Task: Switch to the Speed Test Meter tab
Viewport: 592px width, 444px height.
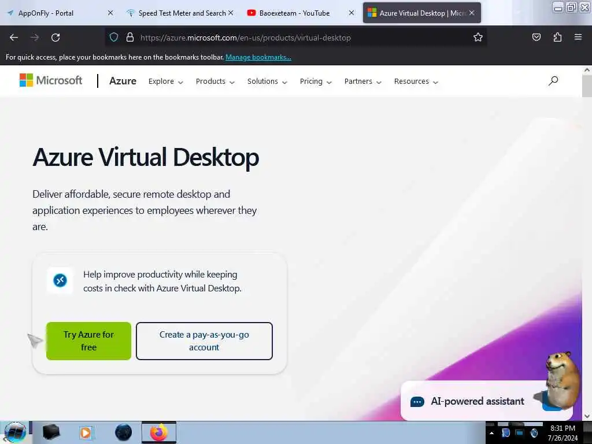Action: point(181,13)
